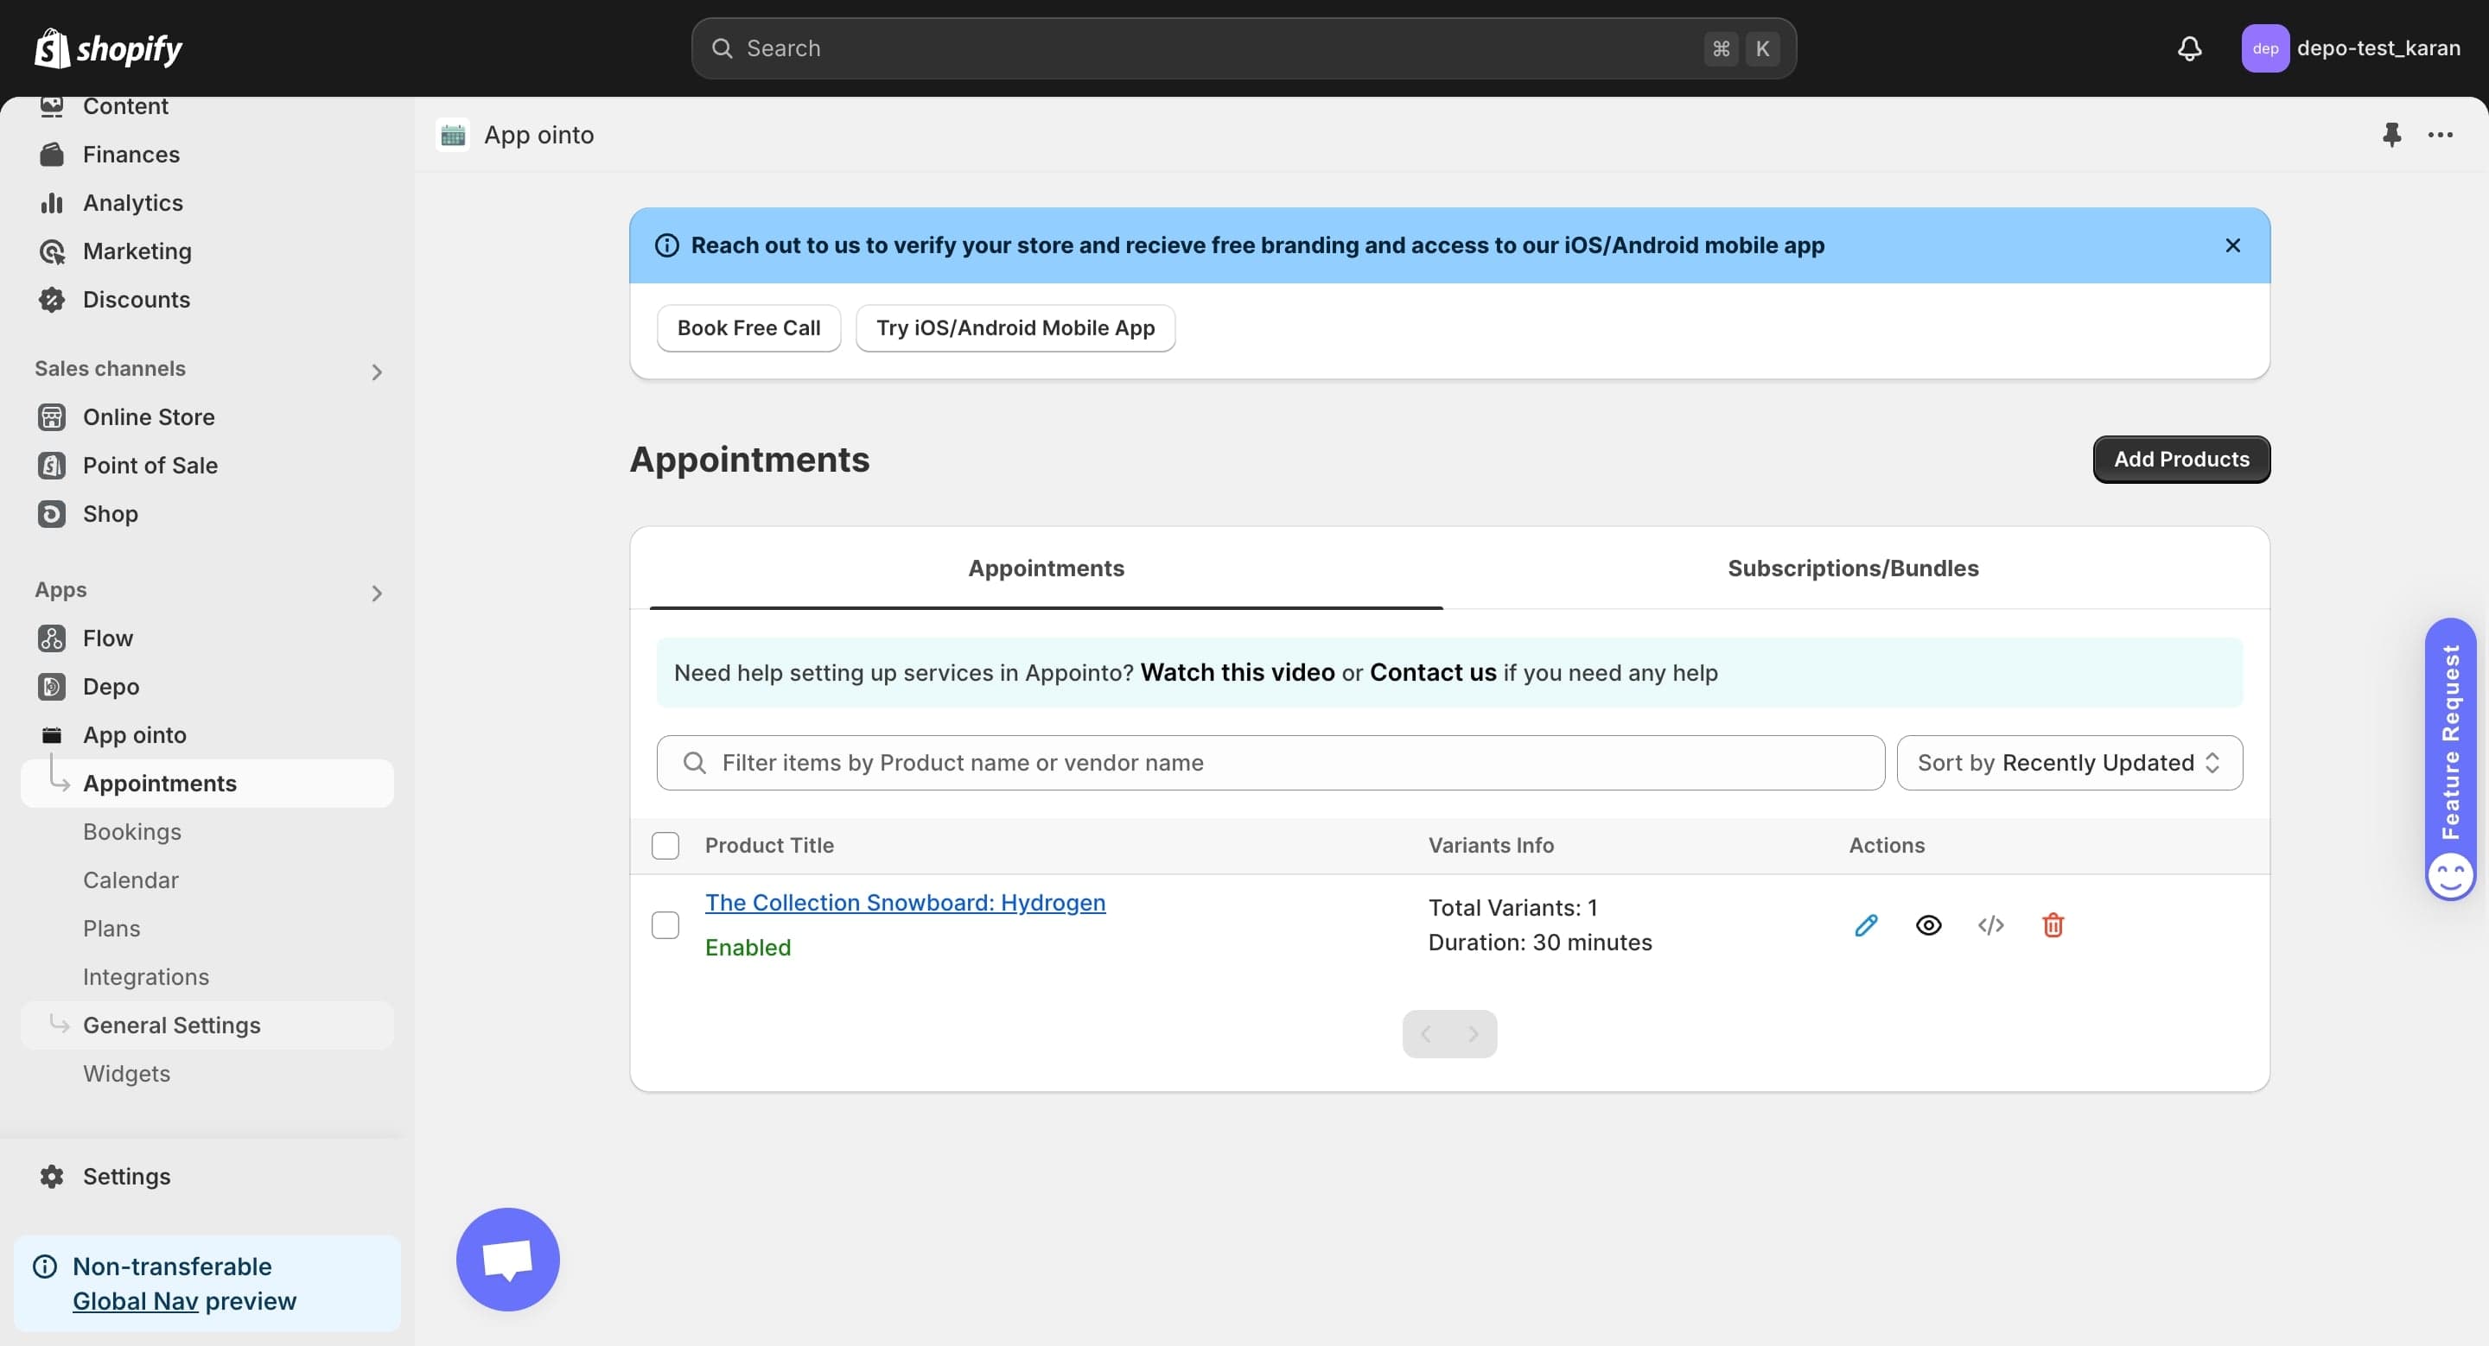Open the notifications bell

[2189, 48]
